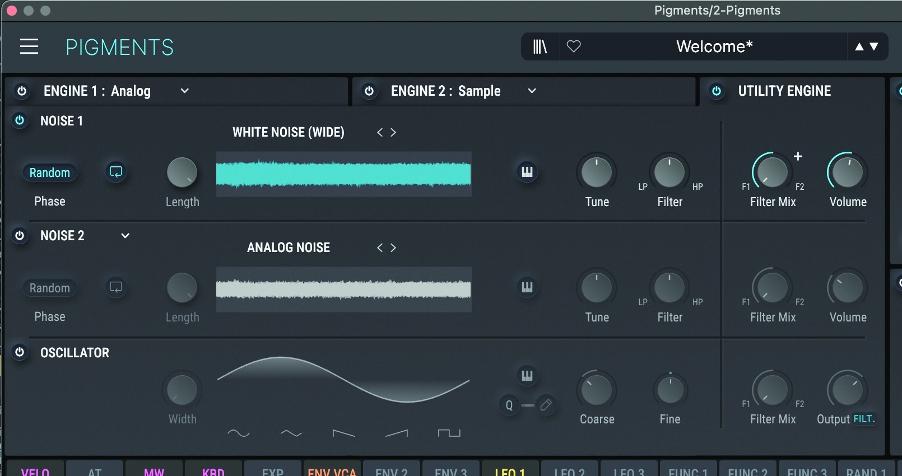Click the Oscillator Output knob
This screenshot has height=476, width=902.
click(847, 390)
